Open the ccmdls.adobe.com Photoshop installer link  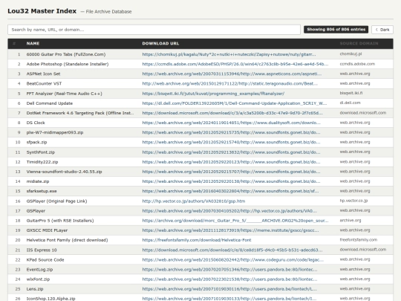pos(235,64)
